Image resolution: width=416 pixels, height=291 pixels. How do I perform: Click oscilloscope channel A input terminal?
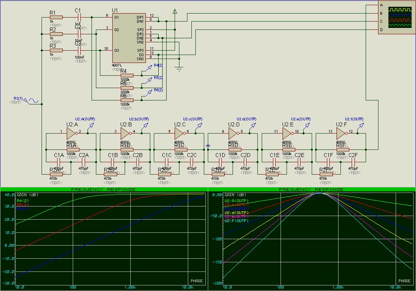click(382, 5)
